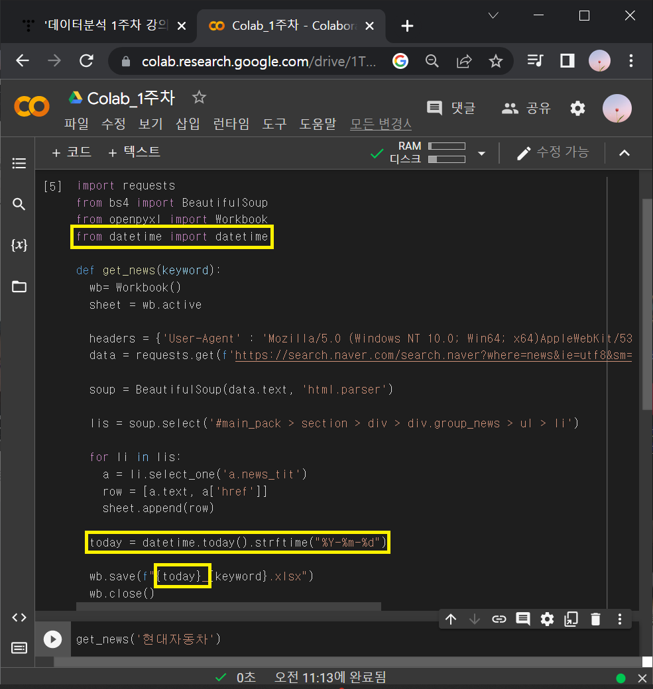
Task: Open Google search icon in address bar
Action: point(400,61)
